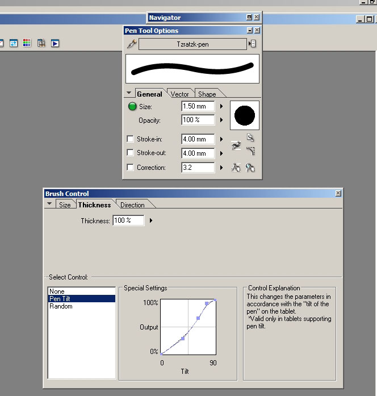377x396 pixels.
Task: Shade the Navigator palette with its button
Action: coord(249,17)
